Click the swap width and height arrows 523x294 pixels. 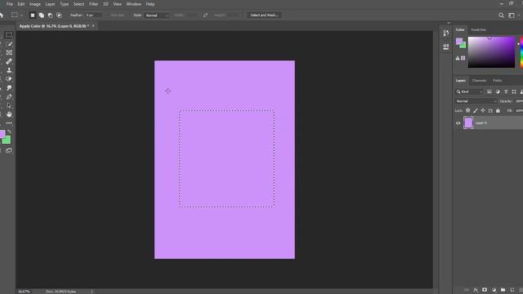click(x=205, y=15)
